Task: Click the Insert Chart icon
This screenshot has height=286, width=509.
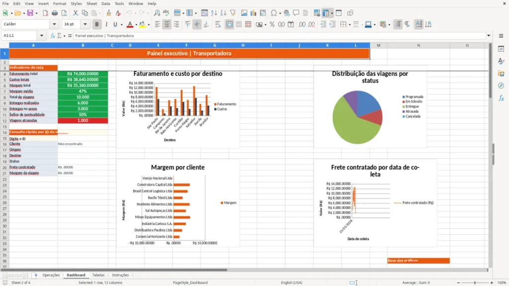Action: pyautogui.click(x=254, y=13)
